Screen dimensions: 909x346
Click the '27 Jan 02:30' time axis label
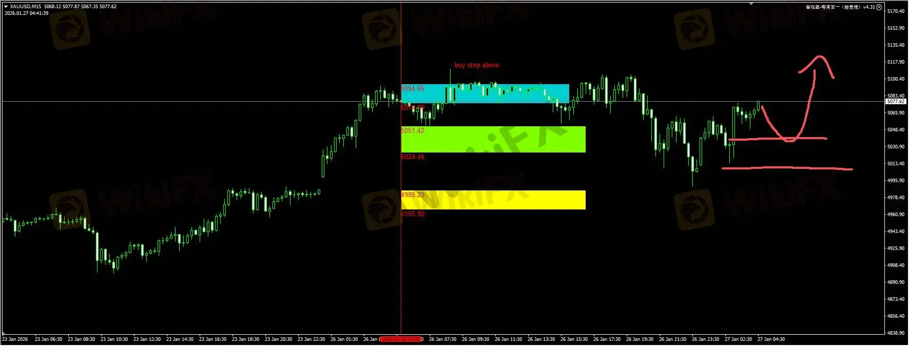tap(738, 339)
